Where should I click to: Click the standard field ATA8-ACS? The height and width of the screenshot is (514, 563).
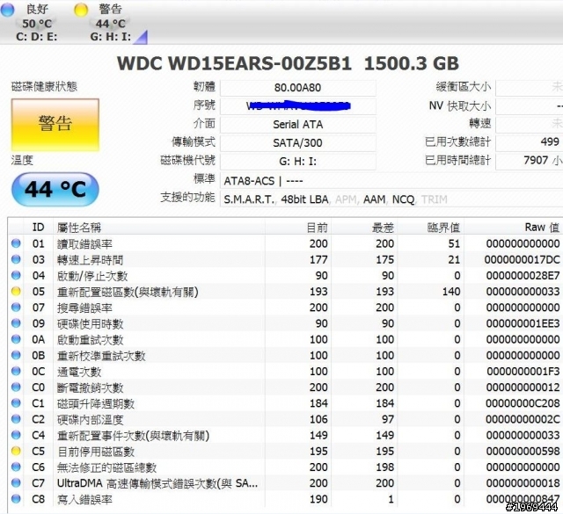391,181
